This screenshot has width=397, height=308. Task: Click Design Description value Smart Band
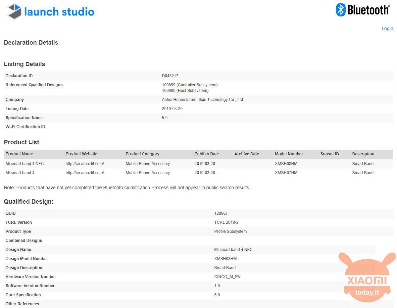(225, 268)
